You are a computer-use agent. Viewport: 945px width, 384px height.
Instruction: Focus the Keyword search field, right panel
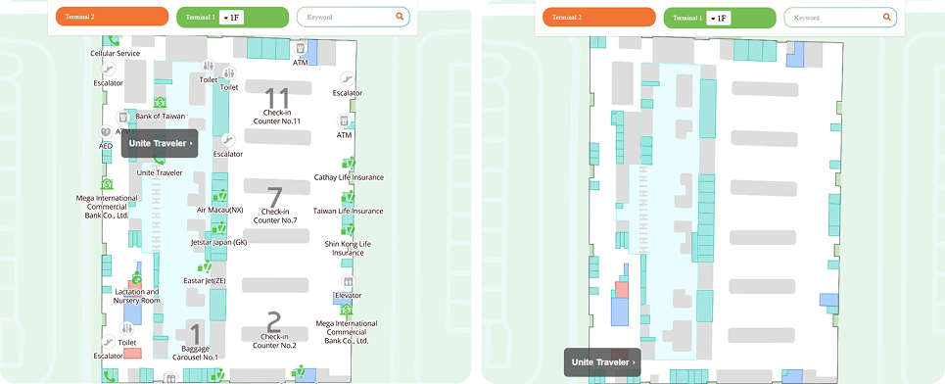click(x=840, y=17)
